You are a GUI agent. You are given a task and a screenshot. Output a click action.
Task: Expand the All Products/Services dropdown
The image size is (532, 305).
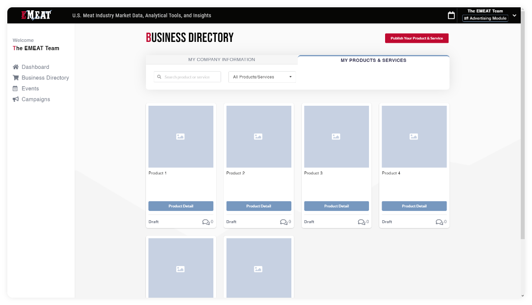pos(262,77)
